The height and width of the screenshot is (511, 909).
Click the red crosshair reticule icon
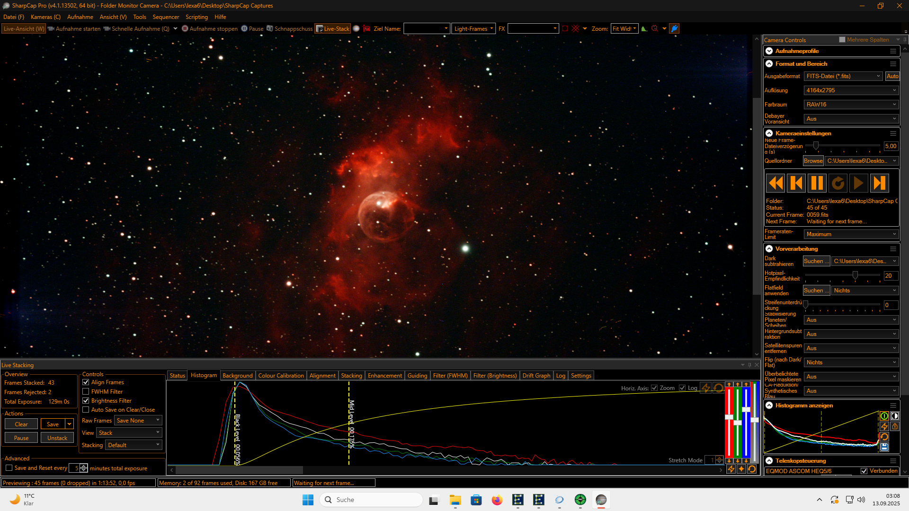tap(575, 28)
